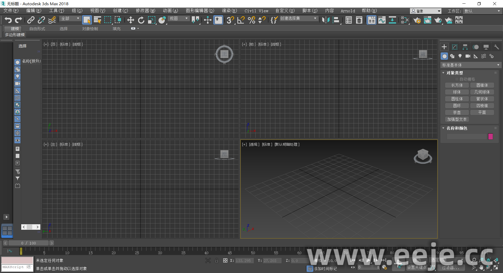
Task: Collapse the 对象类型 rollout
Action: [x=443, y=73]
